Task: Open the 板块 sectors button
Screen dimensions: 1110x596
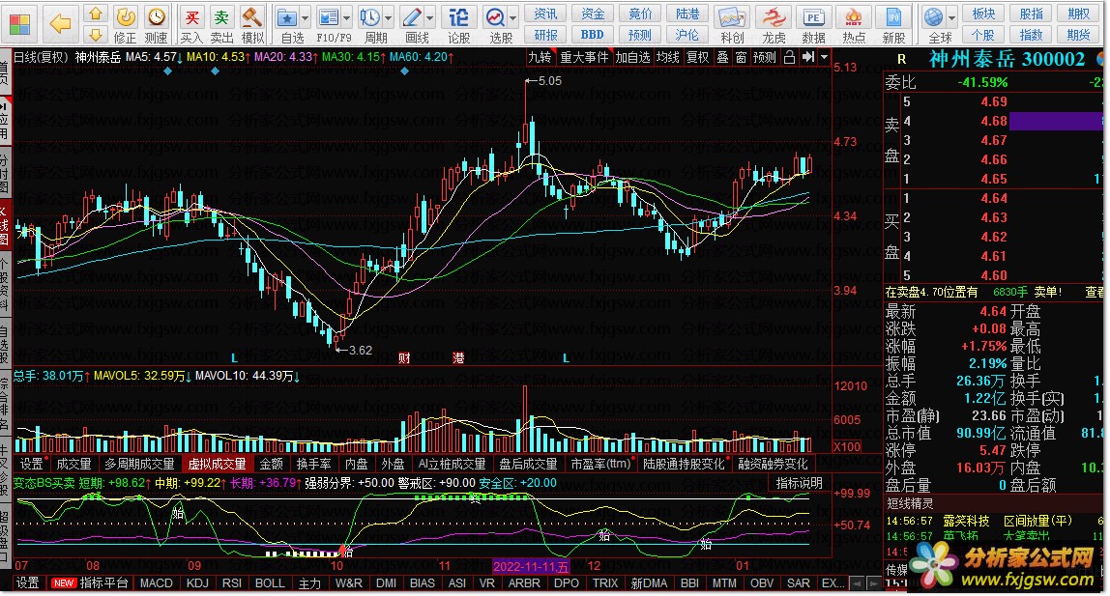Action: tap(983, 14)
